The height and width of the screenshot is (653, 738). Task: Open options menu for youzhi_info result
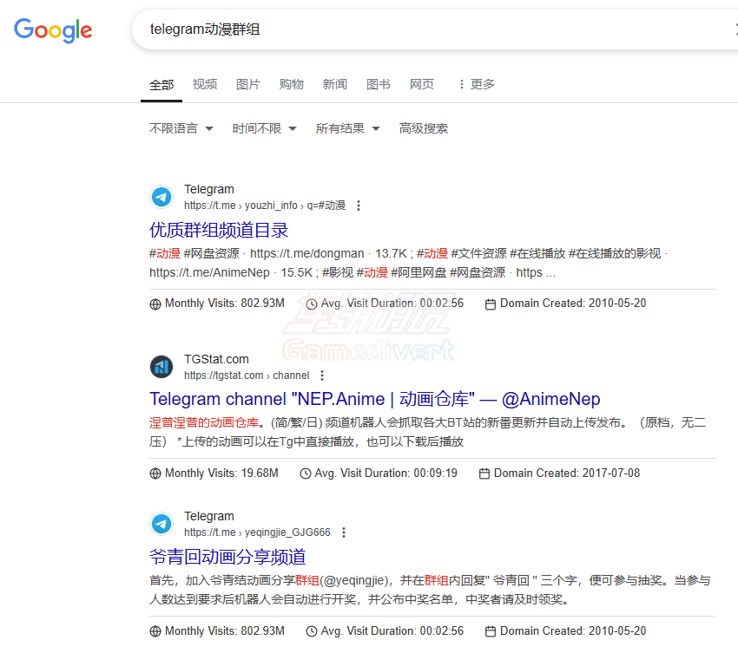[x=359, y=206]
